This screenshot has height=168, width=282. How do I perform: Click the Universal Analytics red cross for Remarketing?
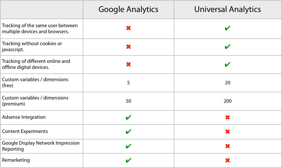click(x=227, y=160)
